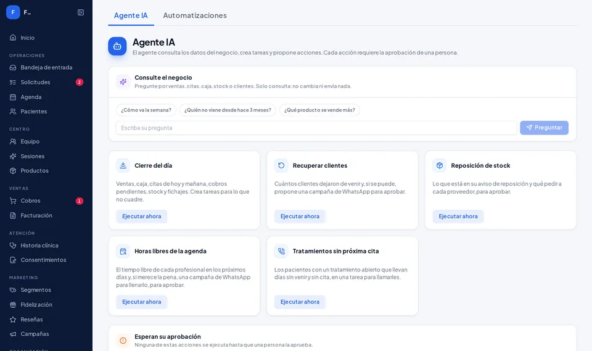
Task: Choose ¿Quién no viene desde hace 3 meses?
Action: tap(228, 110)
